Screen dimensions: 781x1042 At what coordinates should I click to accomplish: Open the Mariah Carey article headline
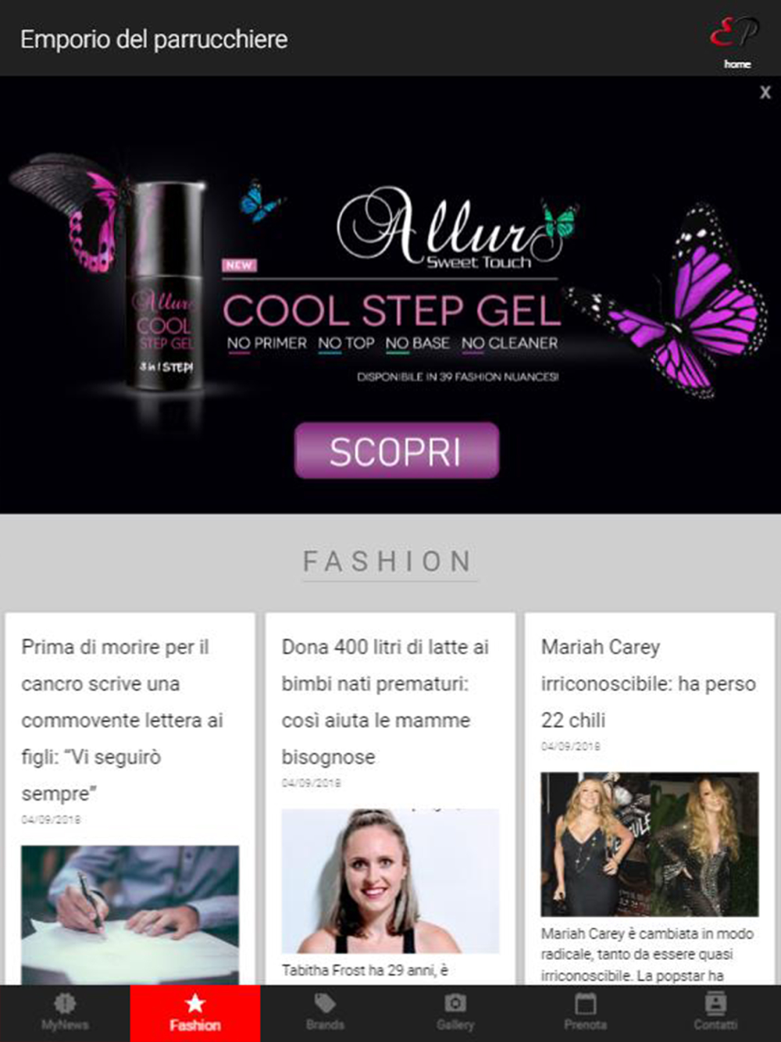click(x=648, y=683)
